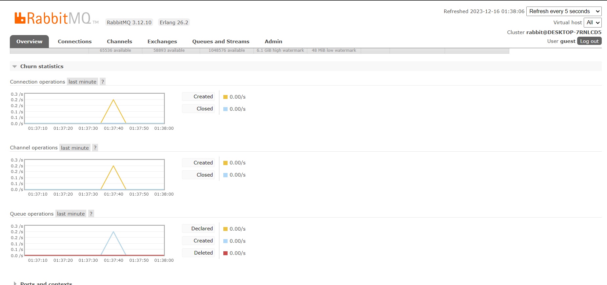Change Queue operations 'last minute' range

pyautogui.click(x=71, y=214)
